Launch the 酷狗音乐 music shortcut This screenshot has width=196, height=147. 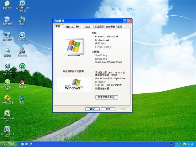tap(22, 36)
